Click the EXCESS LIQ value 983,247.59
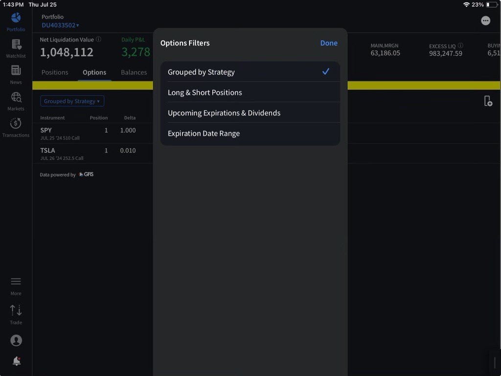The width and height of the screenshot is (501, 376). [445, 53]
